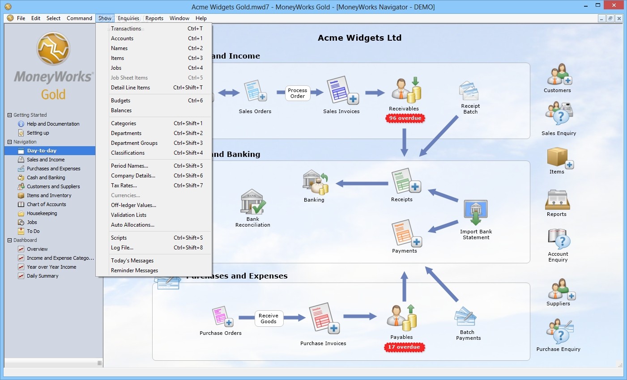The image size is (627, 380).
Task: Select Housekeeping in sidebar
Action: pos(42,213)
